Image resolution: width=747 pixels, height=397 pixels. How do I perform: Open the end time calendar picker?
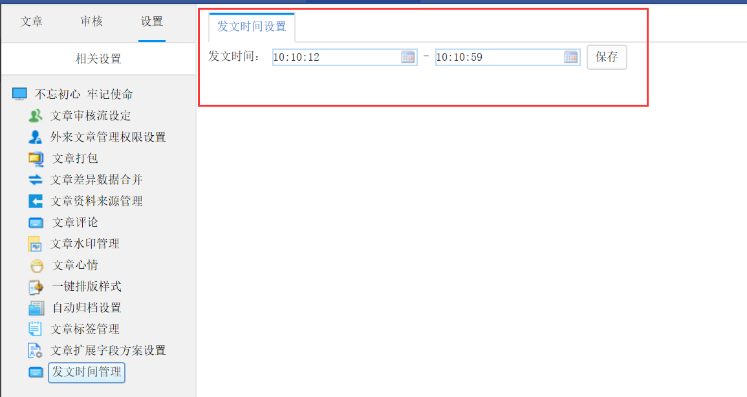pos(570,57)
